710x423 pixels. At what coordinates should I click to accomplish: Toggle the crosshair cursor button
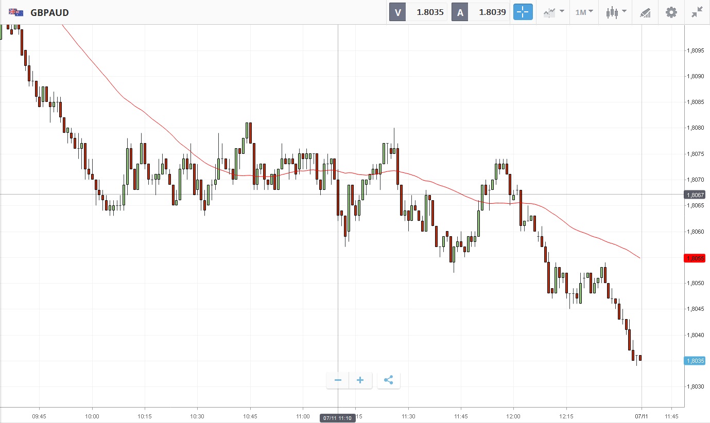point(523,12)
